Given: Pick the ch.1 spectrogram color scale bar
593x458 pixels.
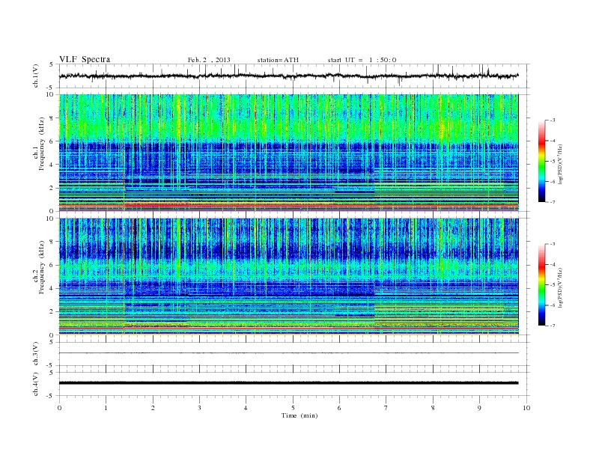Looking at the screenshot, I should tap(541, 161).
